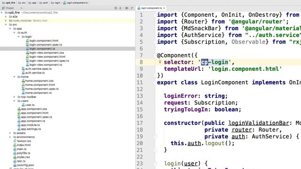Hide the Project tool window
The width and height of the screenshot is (301, 169).
[x=132, y=8]
